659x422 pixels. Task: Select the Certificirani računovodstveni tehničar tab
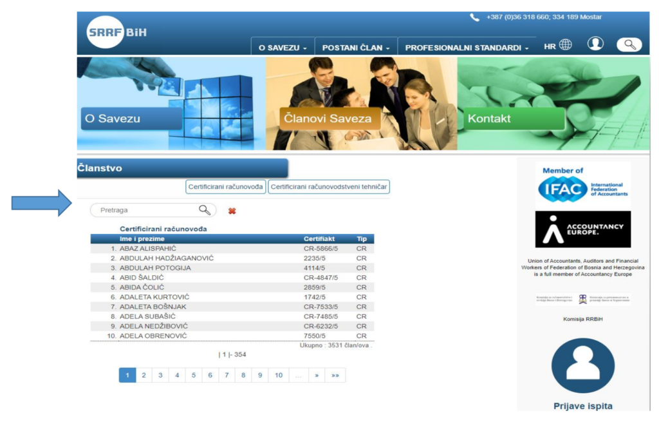329,187
